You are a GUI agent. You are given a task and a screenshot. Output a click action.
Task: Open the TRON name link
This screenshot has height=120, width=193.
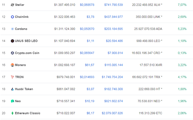(x=19, y=77)
